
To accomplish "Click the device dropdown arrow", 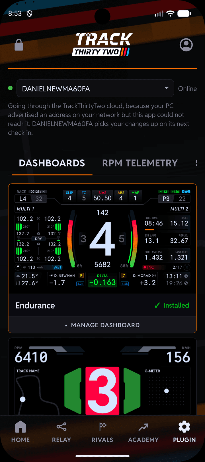I will tap(167, 88).
